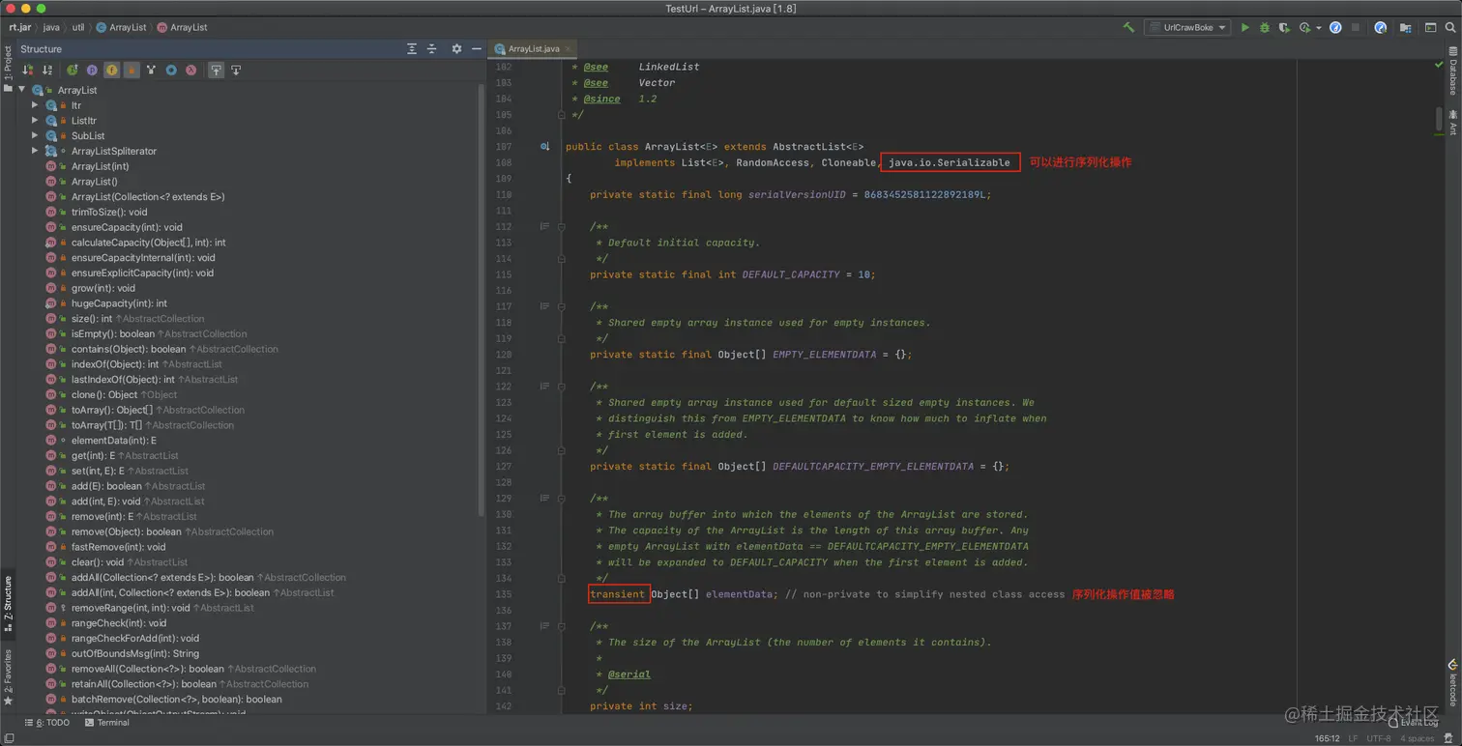Expand the Itr class node
The image size is (1462, 746).
[x=35, y=105]
